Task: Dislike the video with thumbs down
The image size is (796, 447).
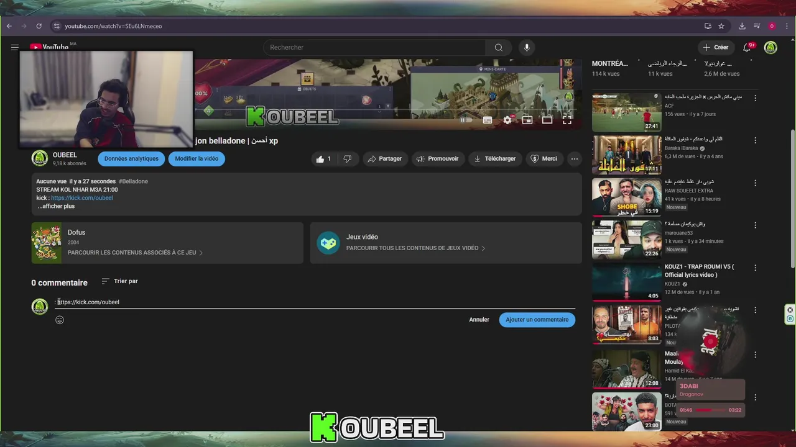Action: click(348, 159)
